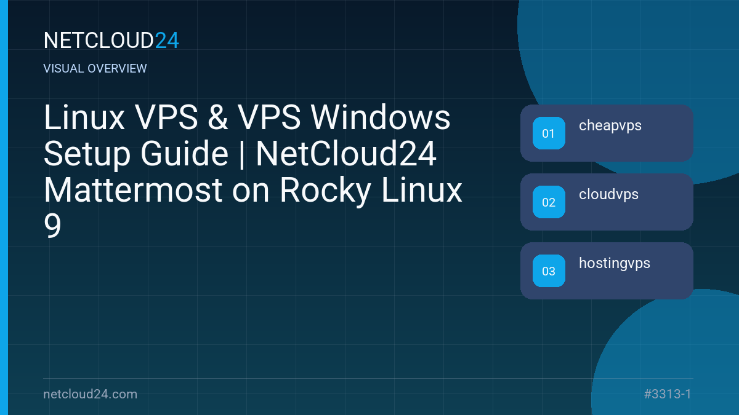Screen dimensions: 739x415
Task: Click the 03 number badge
Action: click(x=549, y=271)
